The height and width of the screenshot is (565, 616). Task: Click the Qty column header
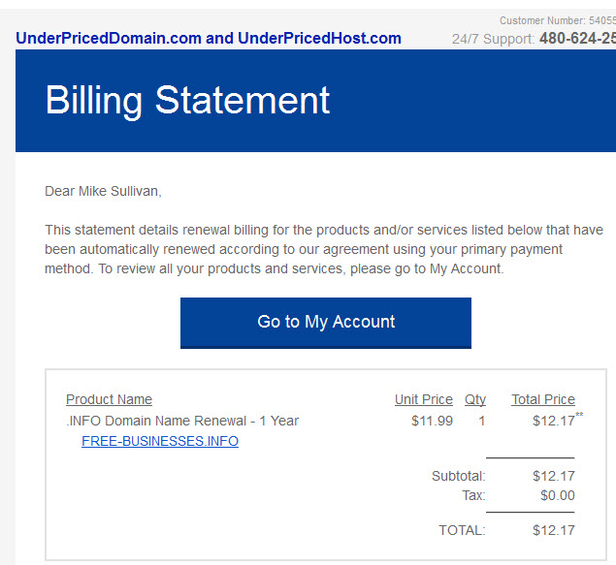475,400
